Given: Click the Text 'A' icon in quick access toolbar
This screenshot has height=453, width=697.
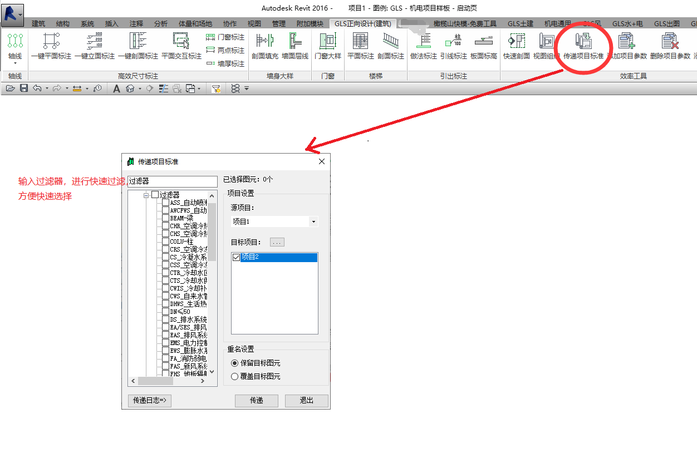Looking at the screenshot, I should (x=116, y=88).
